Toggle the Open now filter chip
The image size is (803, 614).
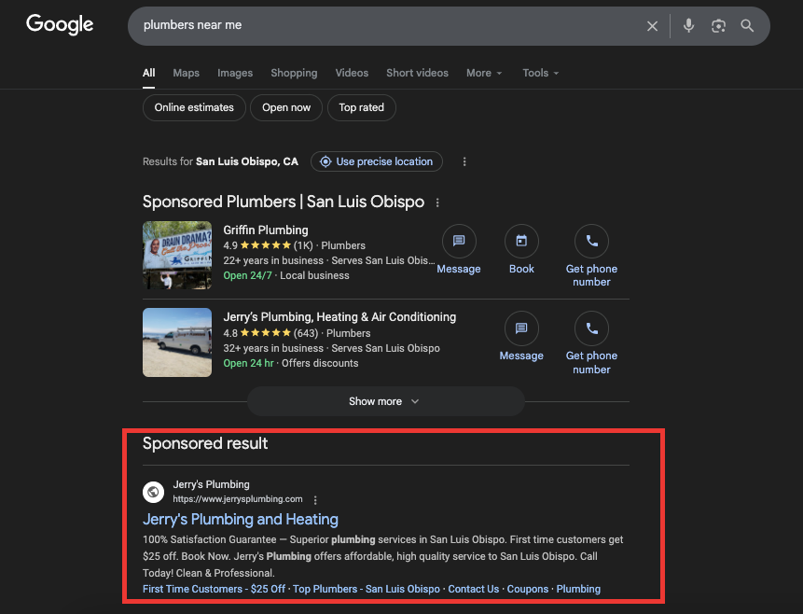coord(286,107)
